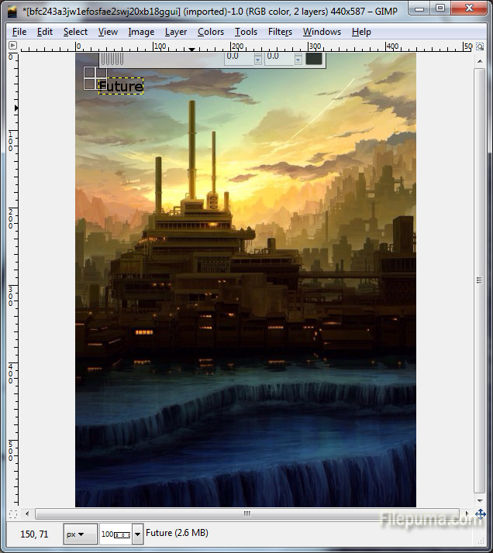Click the vertical scrollbar thumb
The width and height of the screenshot is (493, 553).
coord(480,280)
